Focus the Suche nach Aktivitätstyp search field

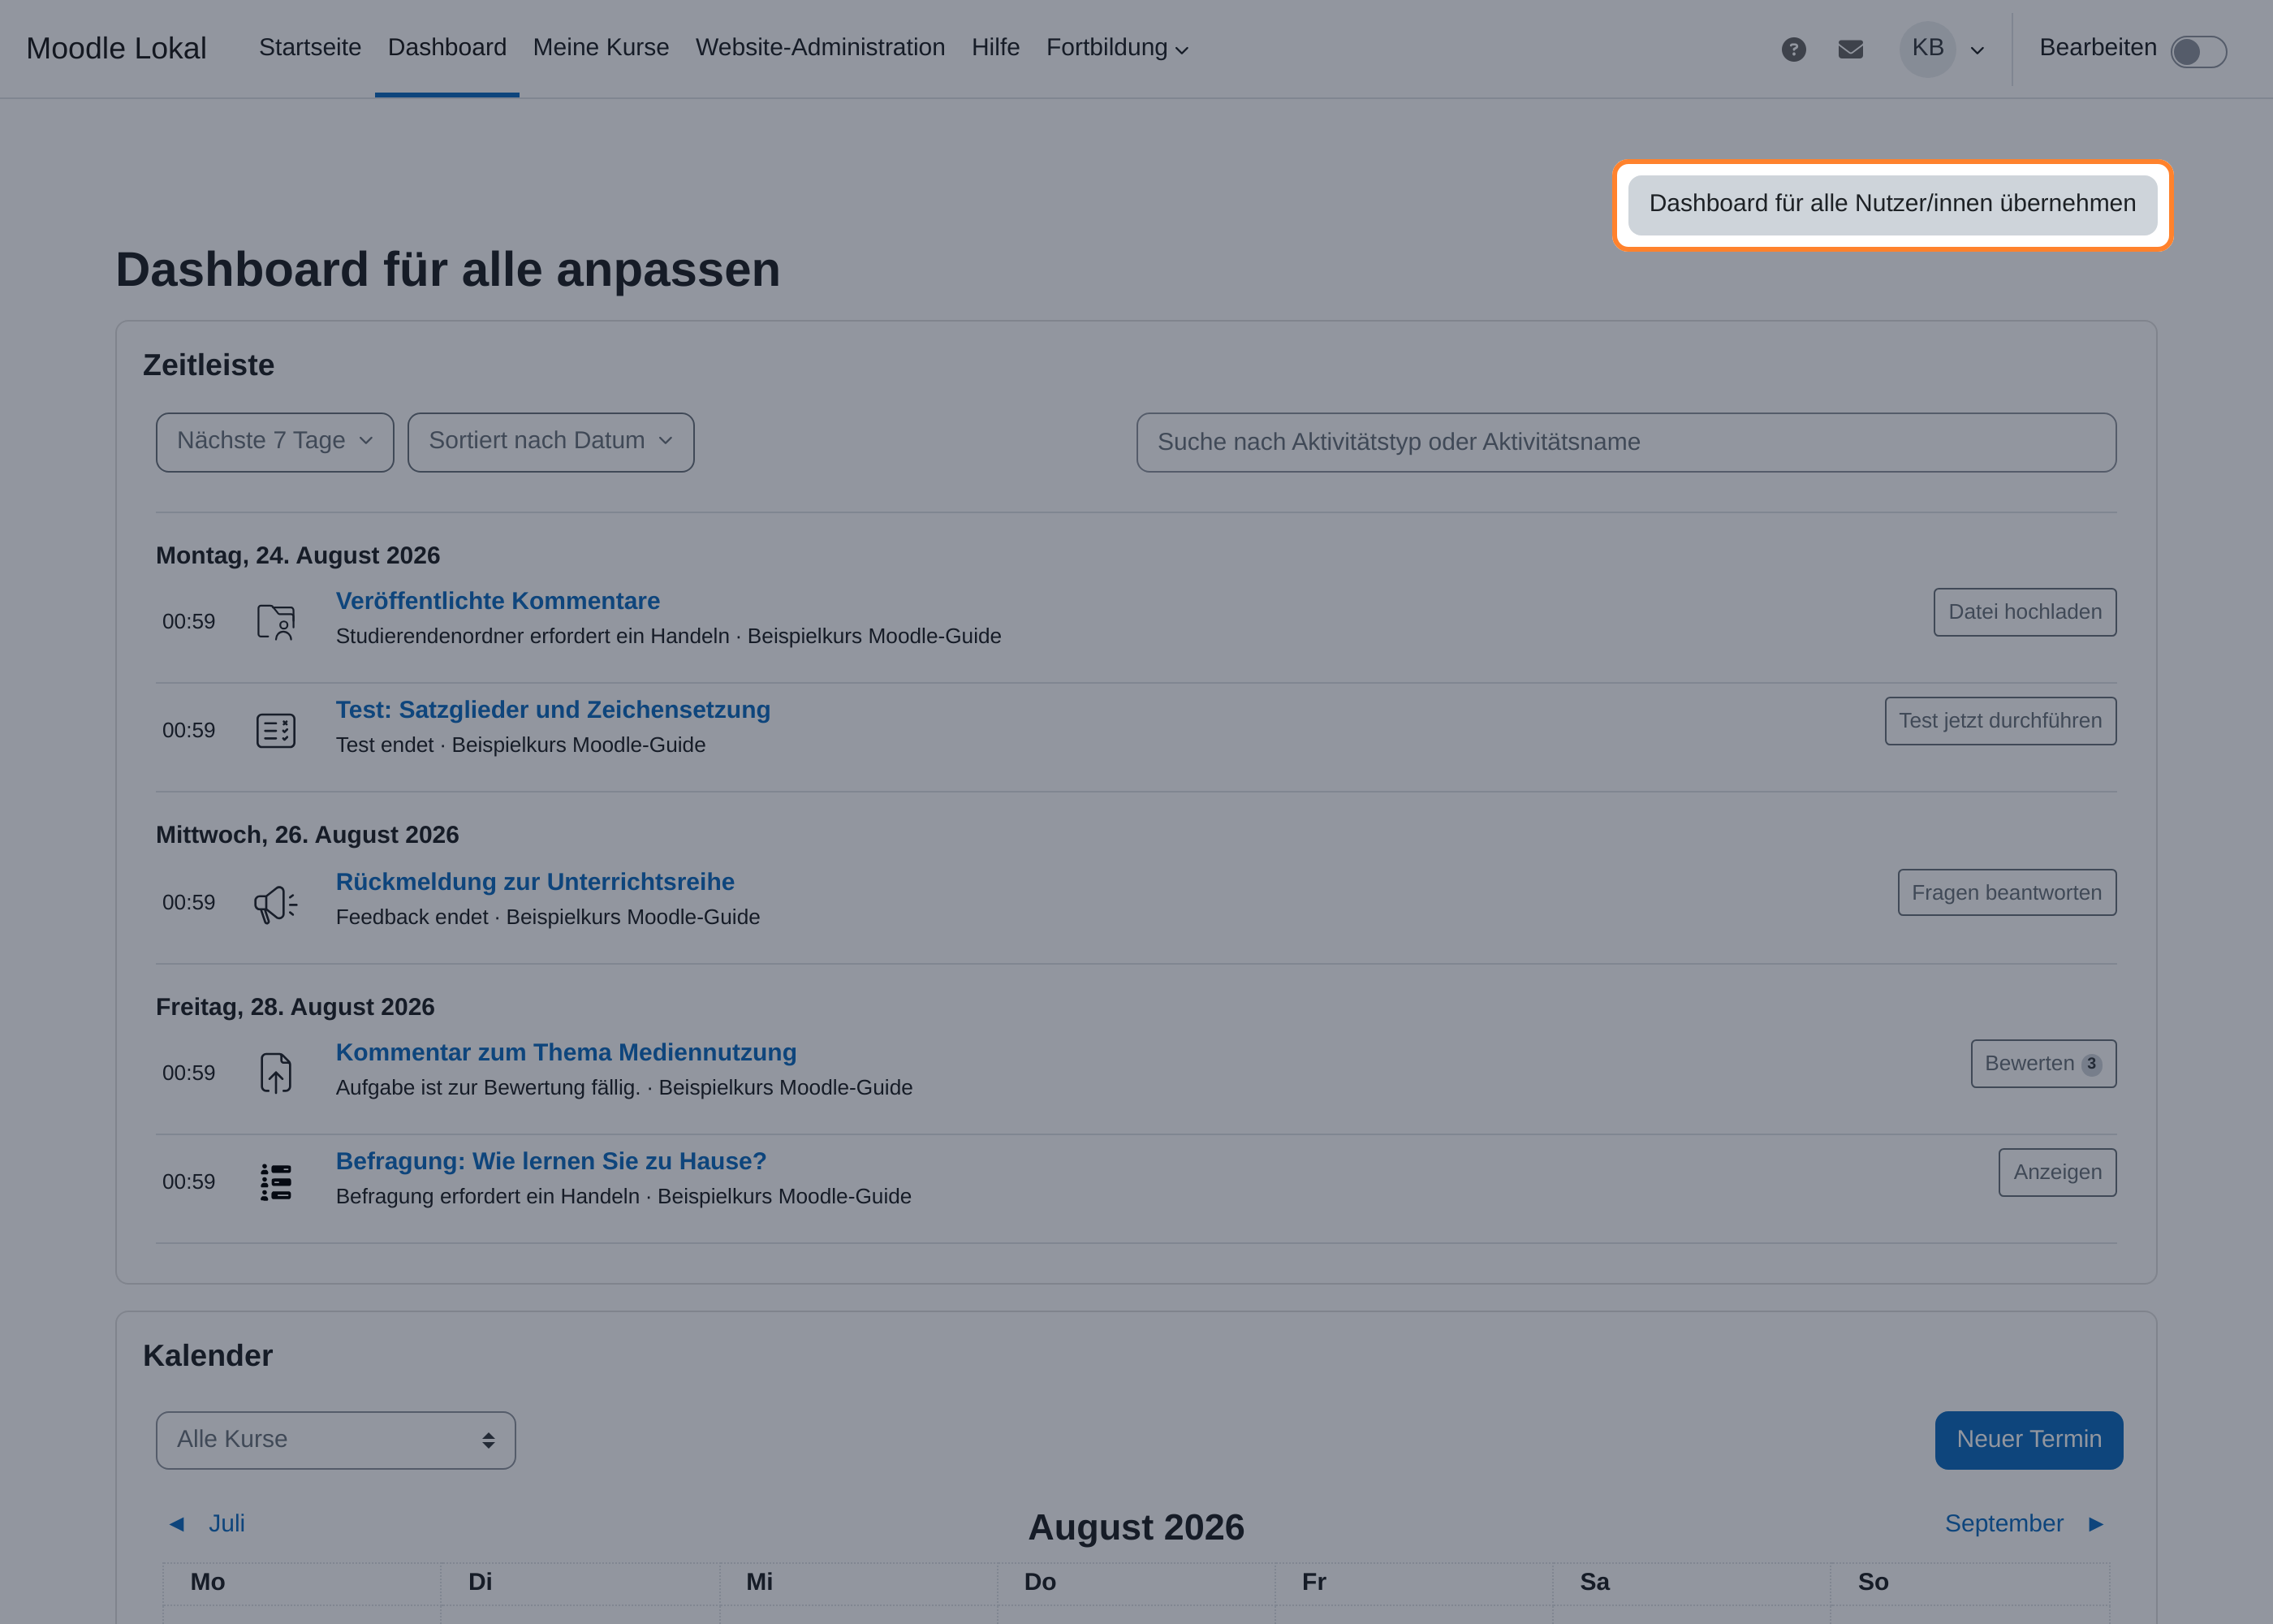tap(1625, 442)
